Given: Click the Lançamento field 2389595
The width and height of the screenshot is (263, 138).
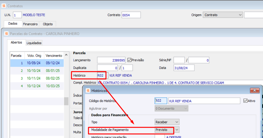Looking at the screenshot, I should pyautogui.click(x=111, y=60).
